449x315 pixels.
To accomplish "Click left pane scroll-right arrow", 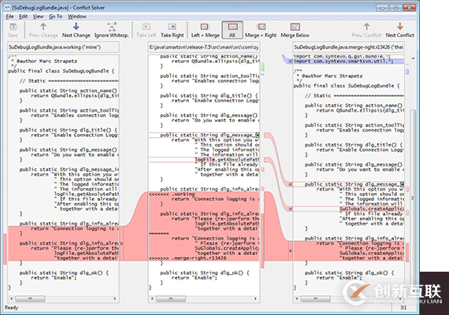I will [x=115, y=298].
